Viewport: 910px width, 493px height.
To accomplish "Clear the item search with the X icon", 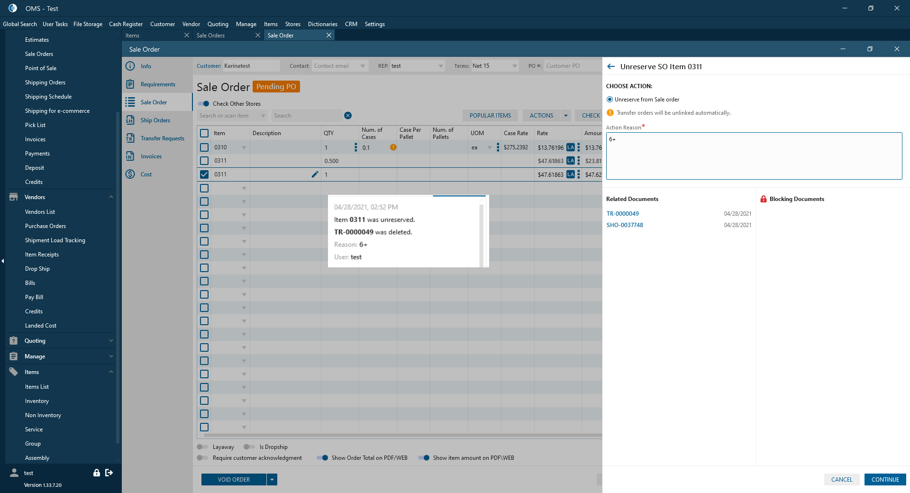I will coord(348,116).
